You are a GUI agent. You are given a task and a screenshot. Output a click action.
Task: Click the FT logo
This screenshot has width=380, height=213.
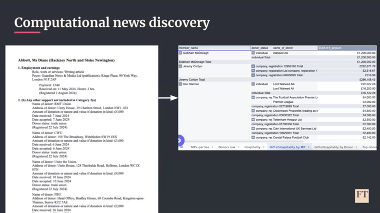pyautogui.click(x=362, y=196)
